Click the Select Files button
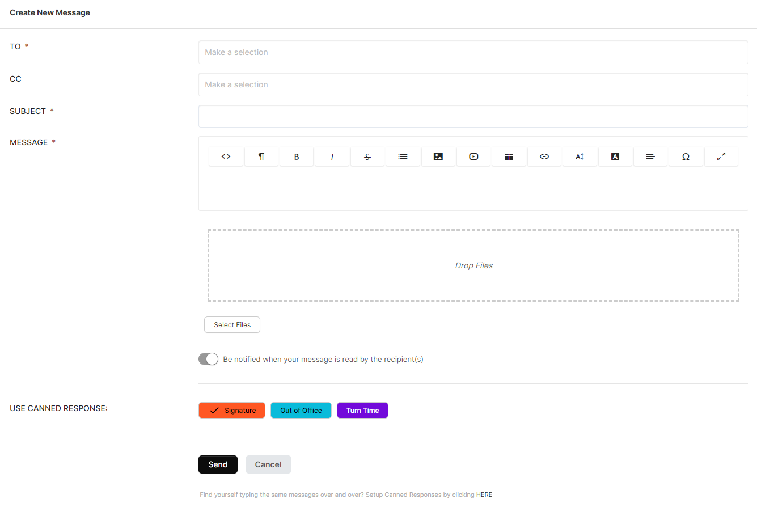 232,325
